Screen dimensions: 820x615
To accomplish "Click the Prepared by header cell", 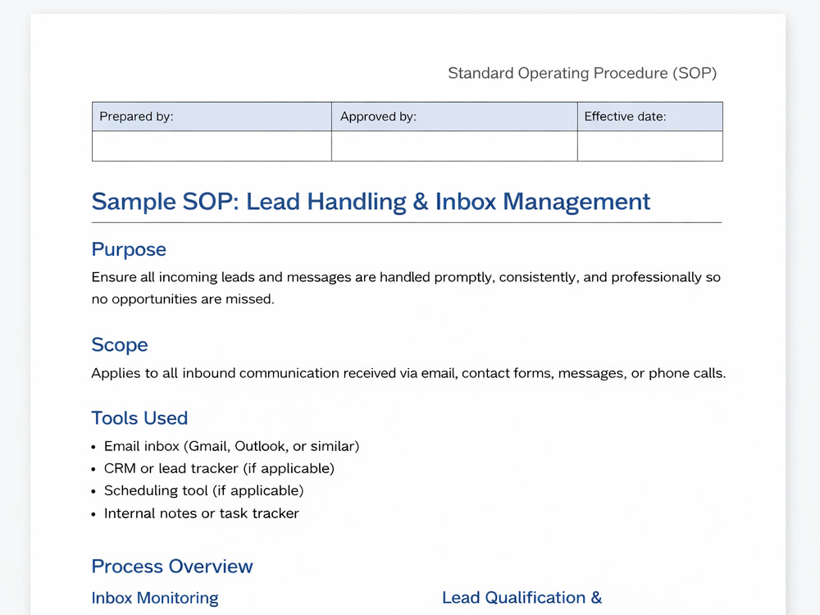I will coord(212,116).
